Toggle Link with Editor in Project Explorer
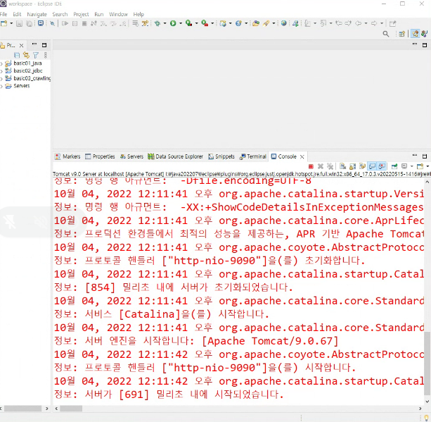 [x=26, y=55]
